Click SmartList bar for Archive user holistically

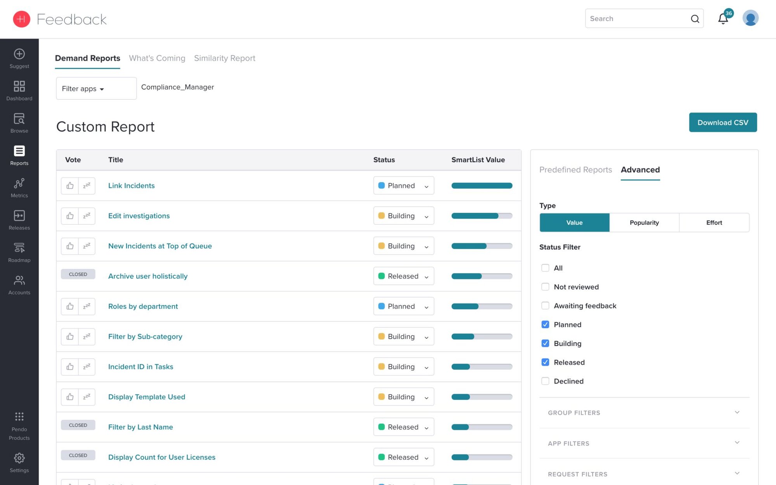(x=482, y=276)
